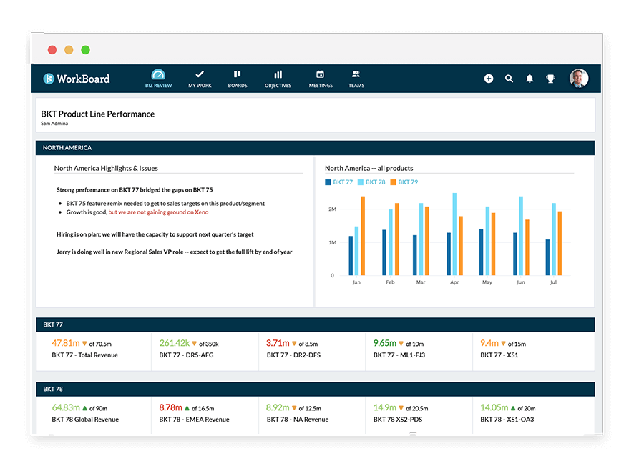
Task: Click the Objectives bar-chart icon
Action: pyautogui.click(x=278, y=74)
